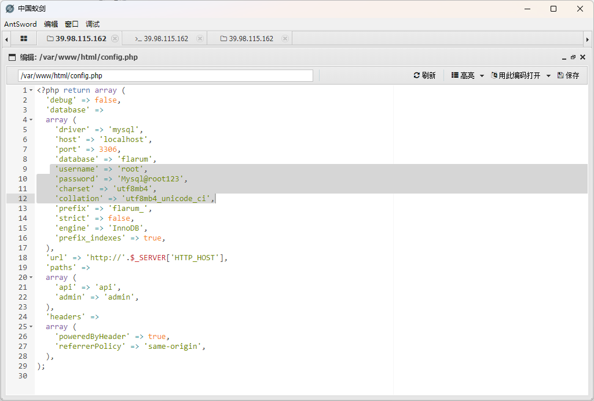The height and width of the screenshot is (401, 594).
Task: Close the third 39.98.115.162 folder tab
Action: (x=285, y=39)
